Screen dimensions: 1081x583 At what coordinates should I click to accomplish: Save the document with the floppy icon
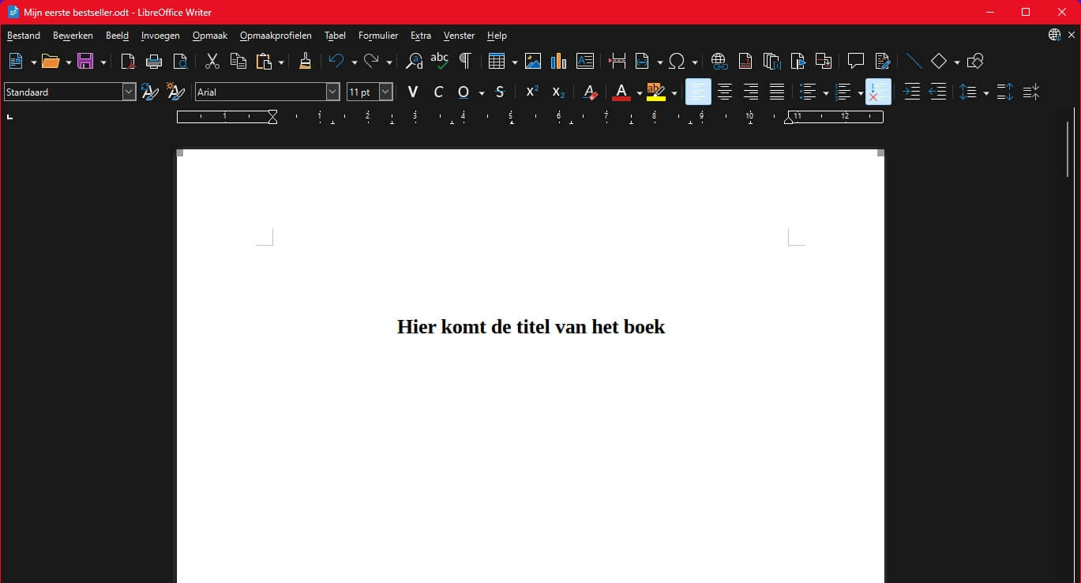pyautogui.click(x=85, y=61)
